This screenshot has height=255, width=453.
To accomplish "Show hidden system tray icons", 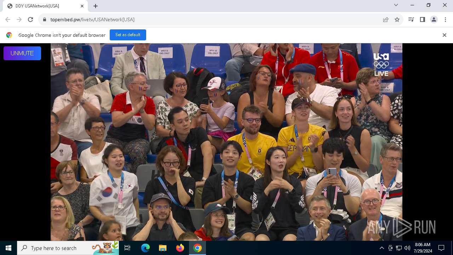I will coord(382,248).
